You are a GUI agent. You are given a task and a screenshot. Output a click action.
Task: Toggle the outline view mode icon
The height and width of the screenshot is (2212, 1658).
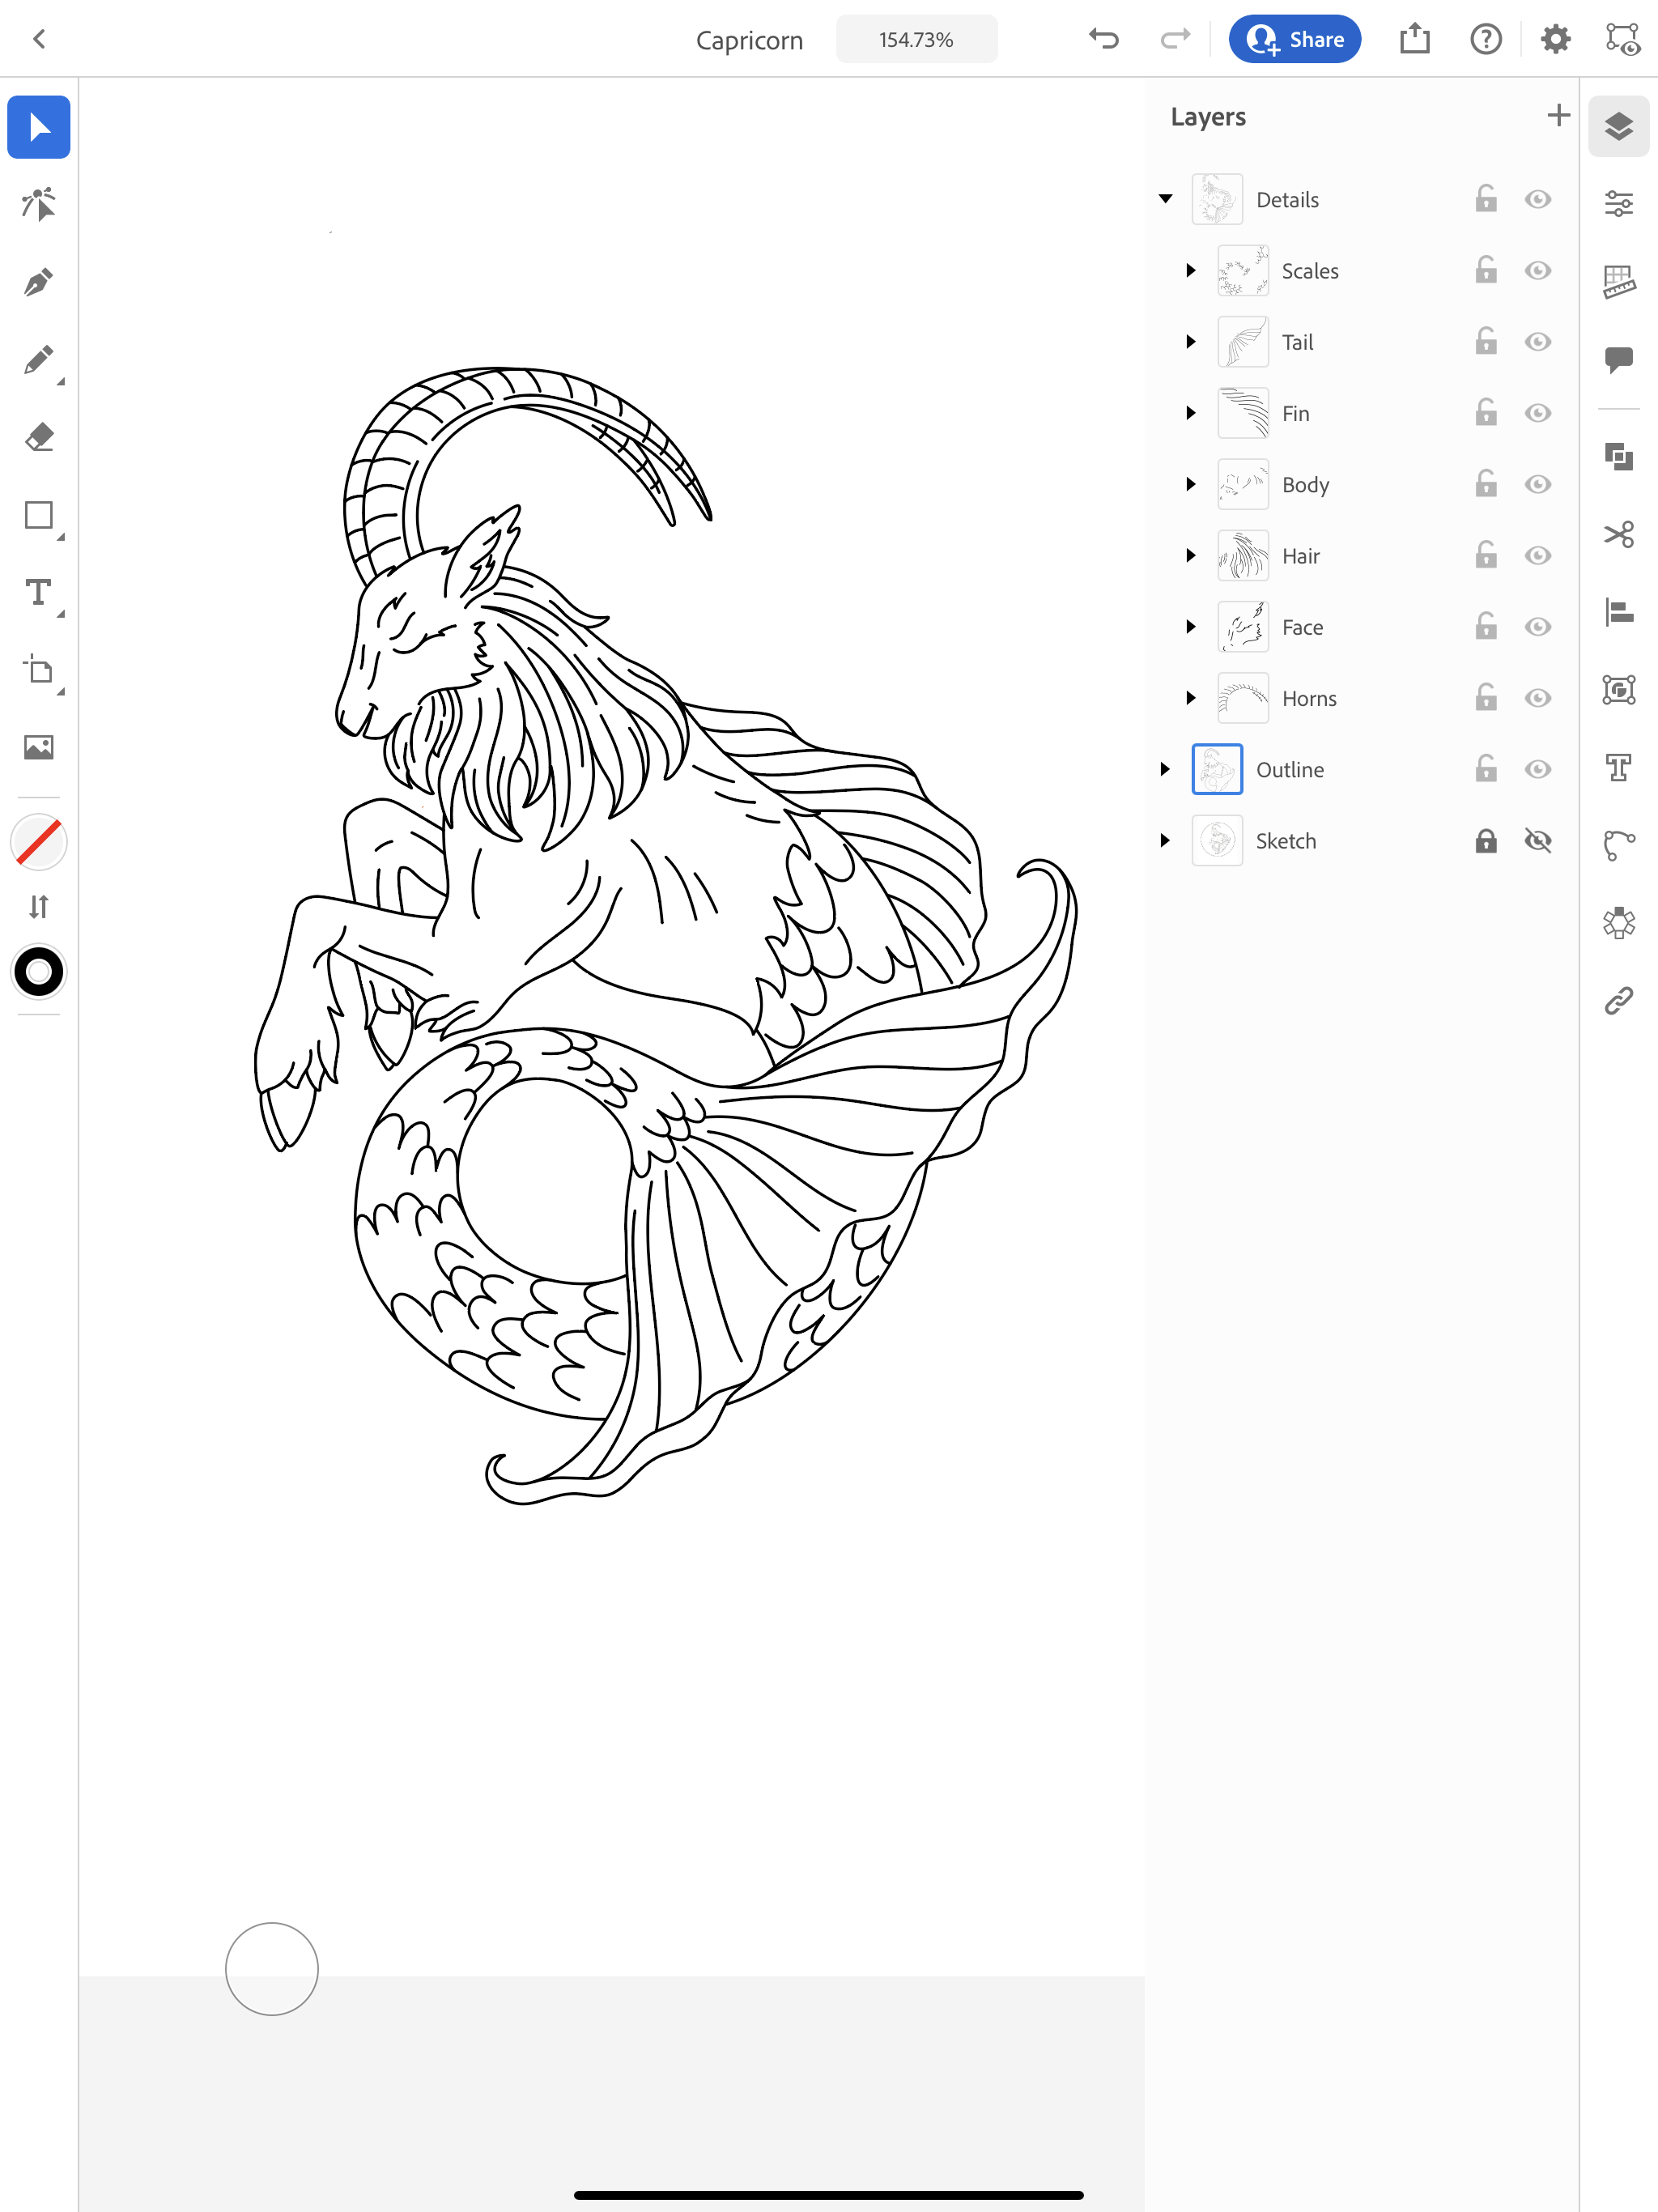(1622, 39)
